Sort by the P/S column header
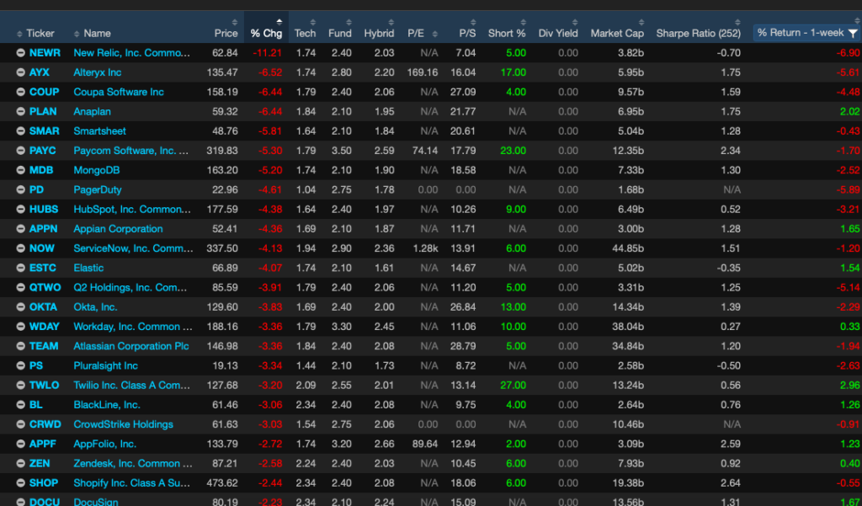Viewport: 862px width, 506px height. (x=467, y=34)
